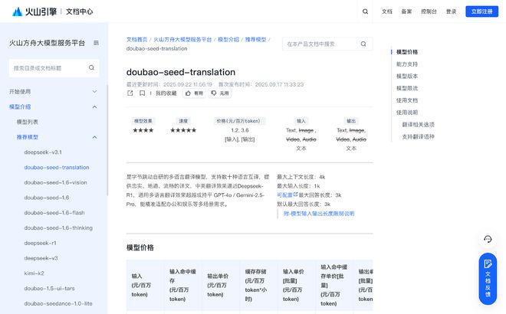Open 我的收藏 link
The width and height of the screenshot is (506, 314).
tap(166, 93)
